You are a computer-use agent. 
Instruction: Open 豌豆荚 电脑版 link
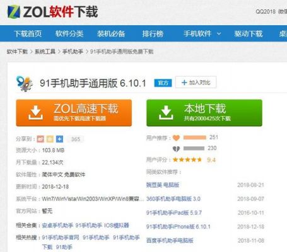pyautogui.click(x=163, y=185)
